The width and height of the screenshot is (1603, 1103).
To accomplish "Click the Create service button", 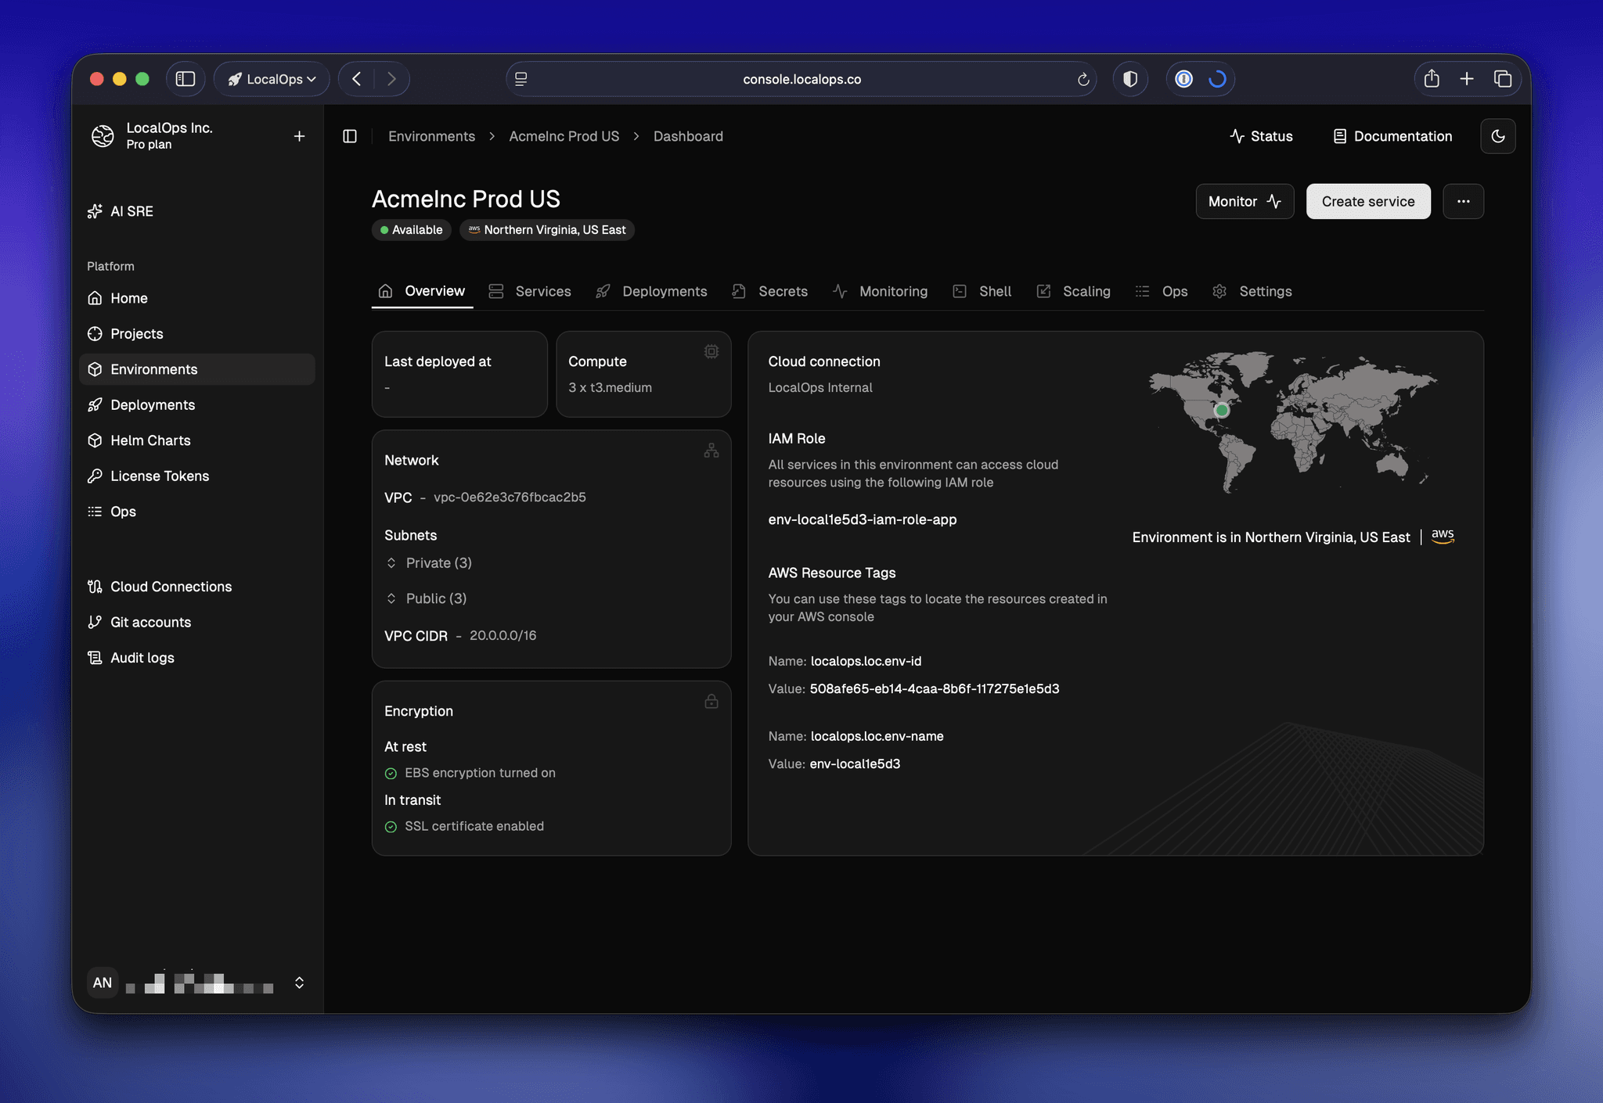I will pos(1367,201).
